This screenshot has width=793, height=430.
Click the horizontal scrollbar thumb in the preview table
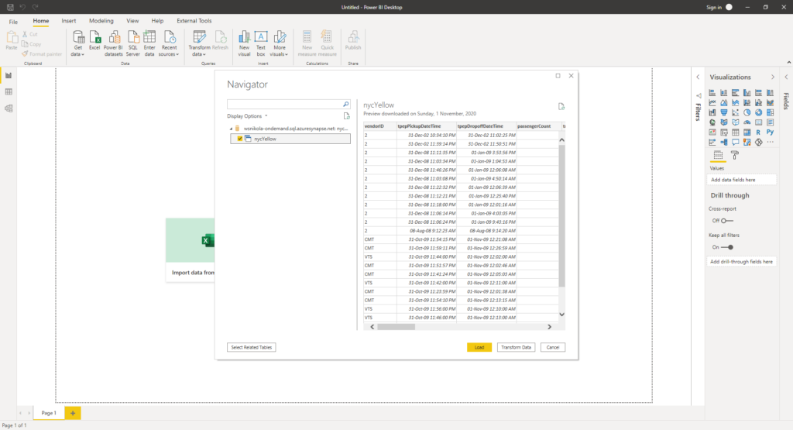pos(396,327)
